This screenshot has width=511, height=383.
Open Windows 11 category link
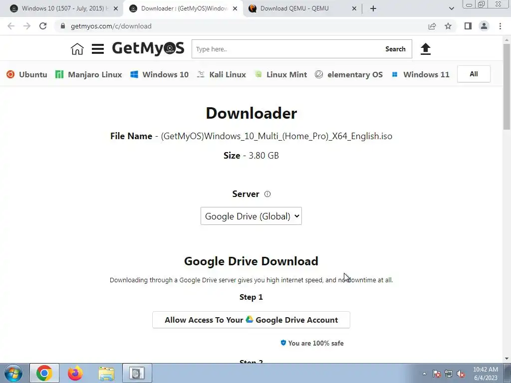pos(420,75)
